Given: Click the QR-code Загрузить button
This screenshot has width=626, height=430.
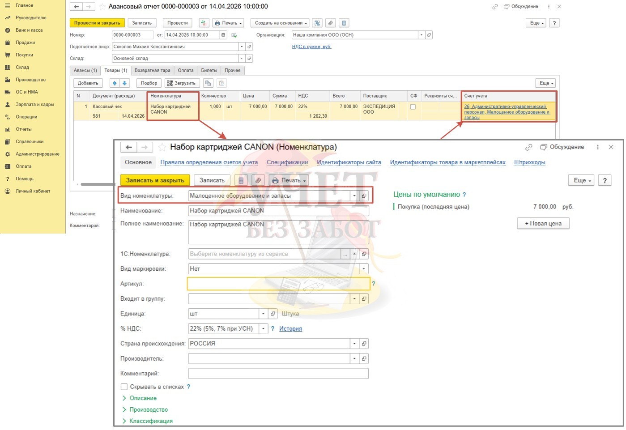Looking at the screenshot, I should [x=181, y=83].
